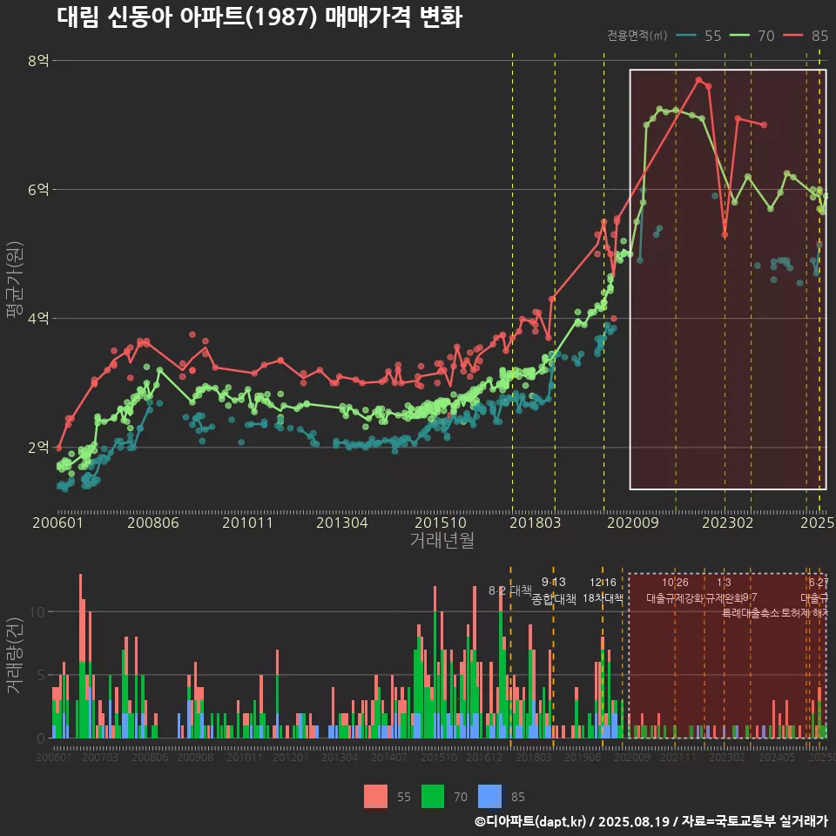836x836 pixels.
Task: Click the '200601' label on the price chart axis
Action: (57, 522)
